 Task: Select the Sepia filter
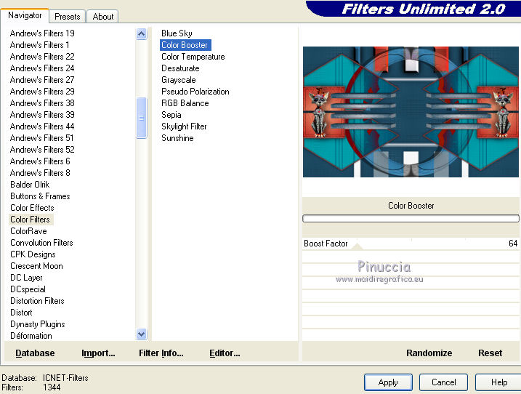point(171,115)
